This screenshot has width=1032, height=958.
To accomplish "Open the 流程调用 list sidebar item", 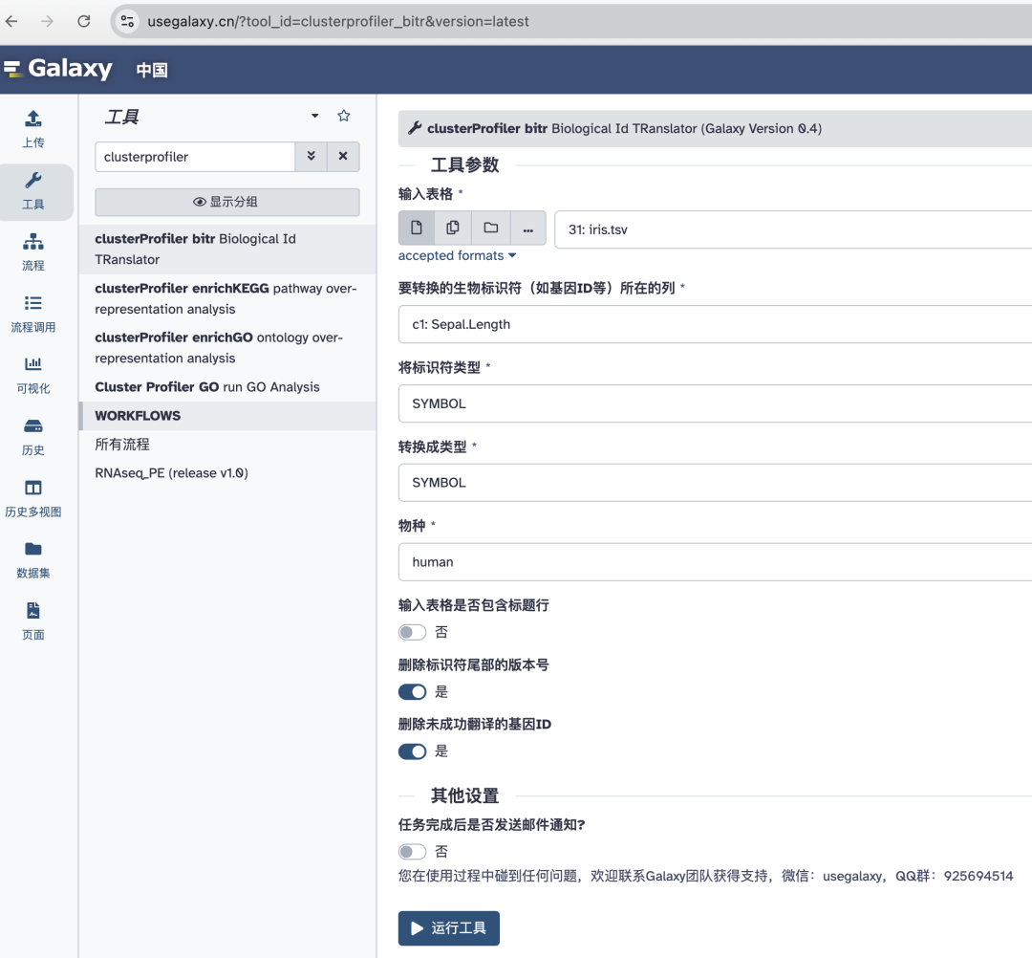I will pos(32,314).
